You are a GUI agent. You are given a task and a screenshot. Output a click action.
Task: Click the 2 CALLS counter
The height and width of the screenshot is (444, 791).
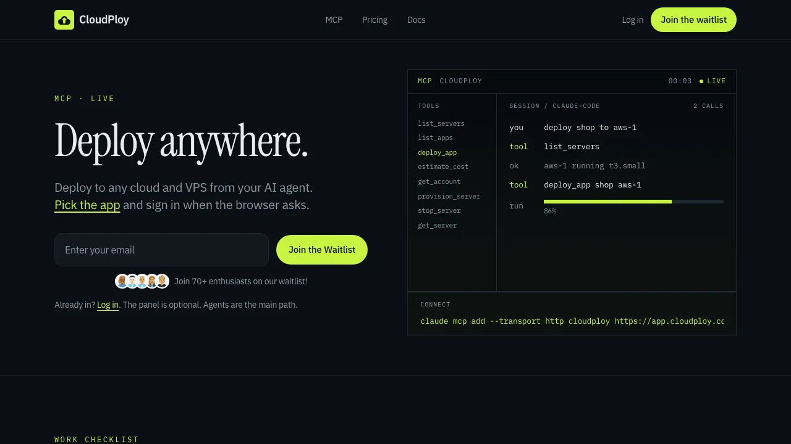coord(708,106)
